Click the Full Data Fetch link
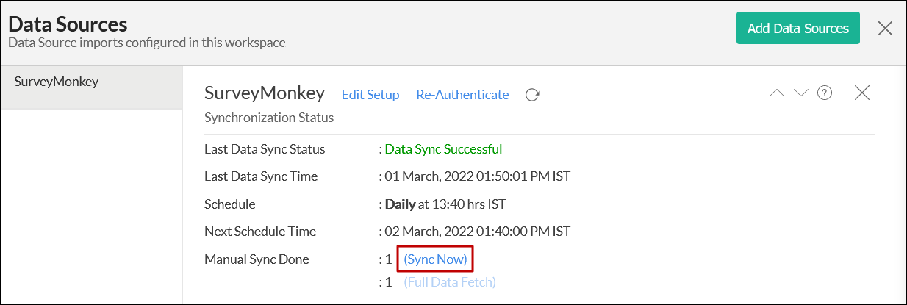 click(x=450, y=282)
